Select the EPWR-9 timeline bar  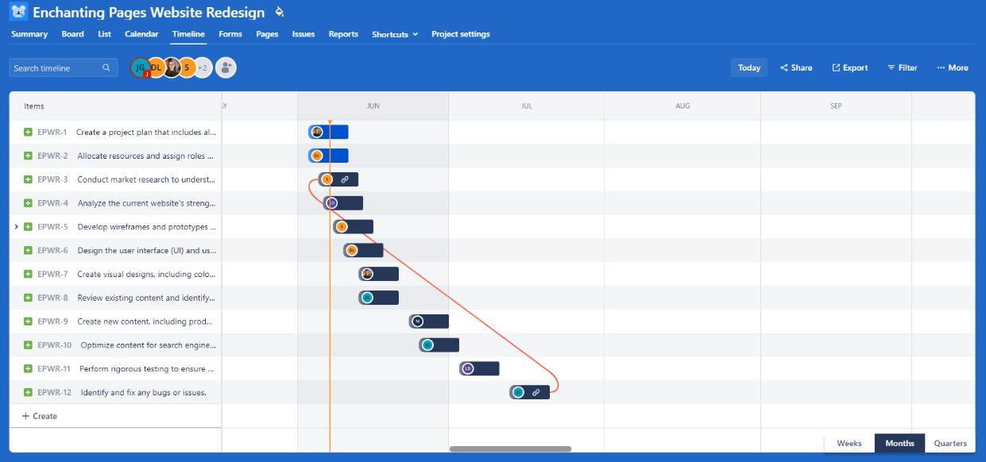tap(429, 321)
